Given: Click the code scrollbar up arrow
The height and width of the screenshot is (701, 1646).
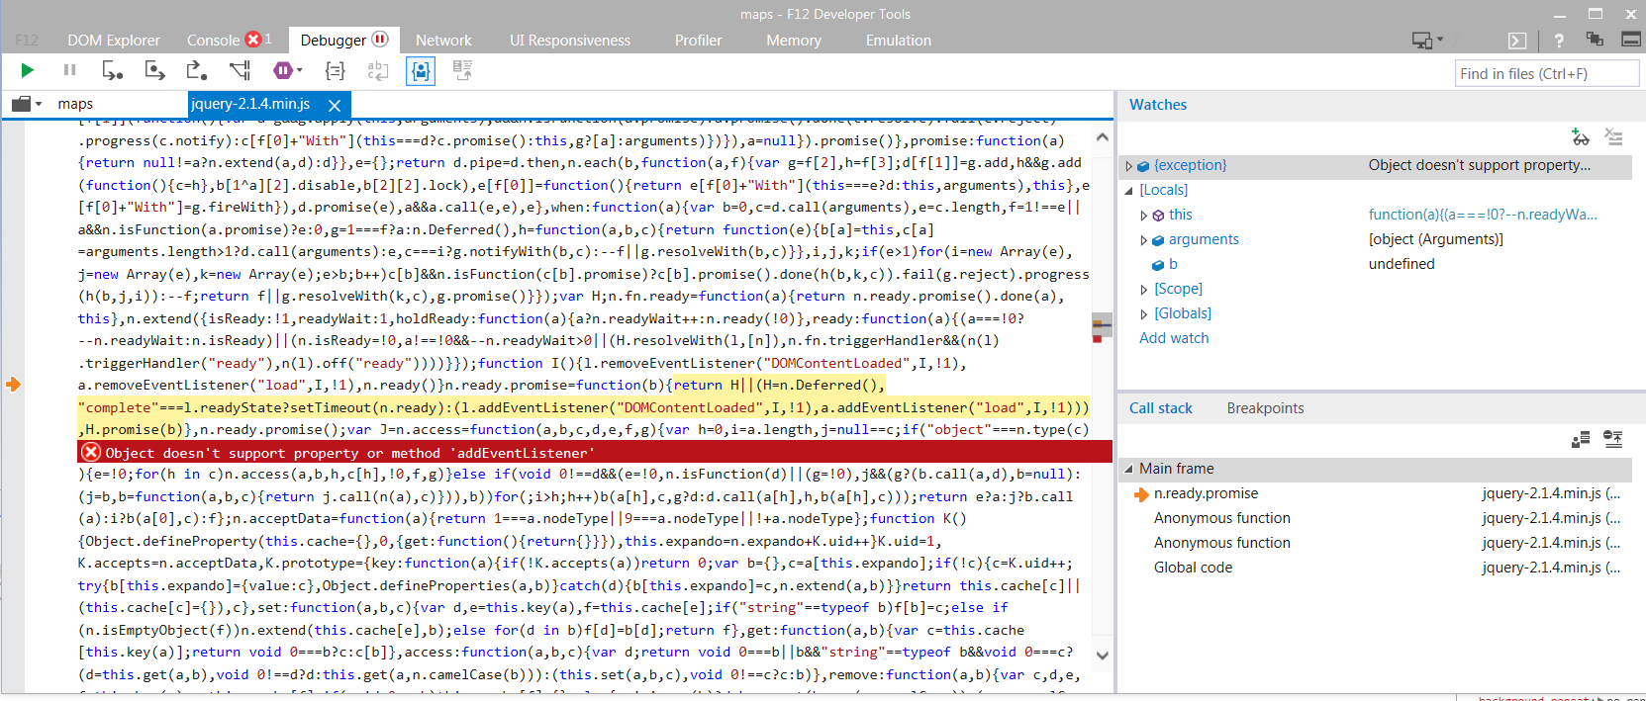Looking at the screenshot, I should pyautogui.click(x=1102, y=137).
